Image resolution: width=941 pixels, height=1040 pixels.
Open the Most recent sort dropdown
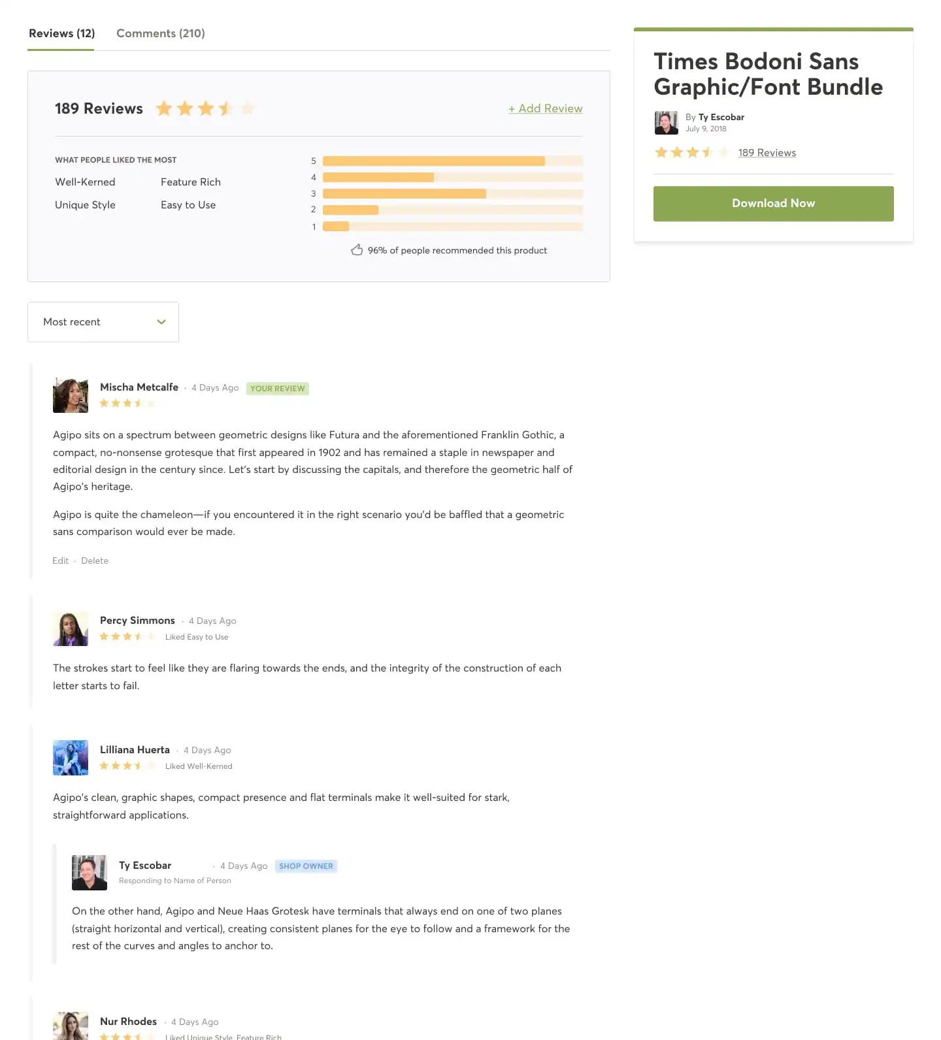[x=103, y=321]
